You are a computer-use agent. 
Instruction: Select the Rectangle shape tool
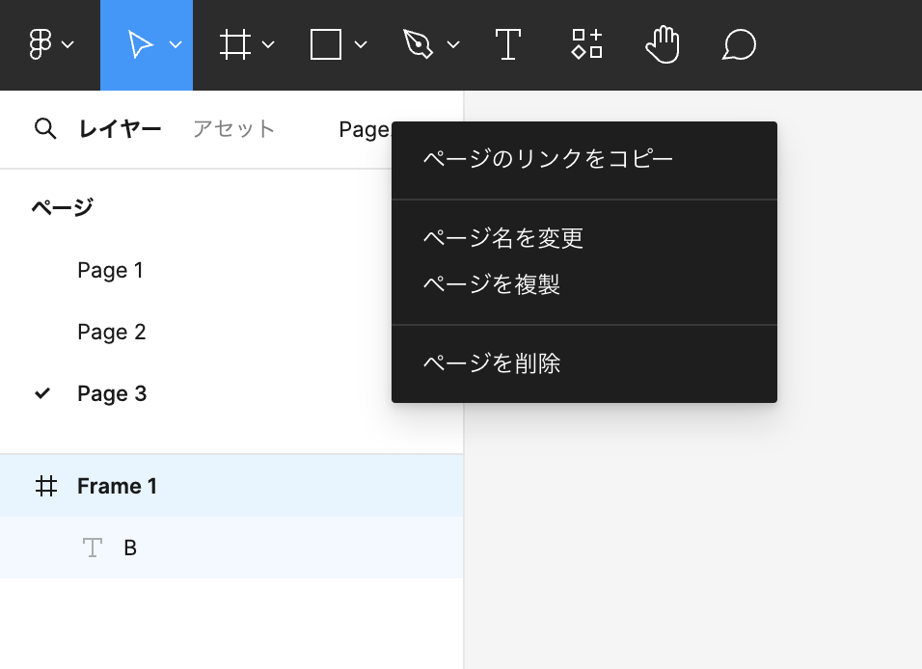326,44
